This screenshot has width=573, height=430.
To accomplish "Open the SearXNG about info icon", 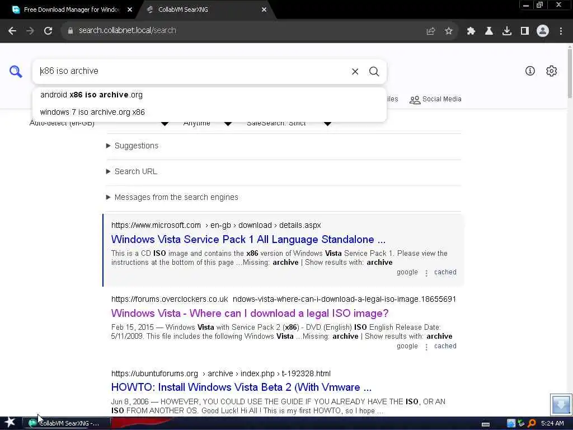I will (x=530, y=71).
